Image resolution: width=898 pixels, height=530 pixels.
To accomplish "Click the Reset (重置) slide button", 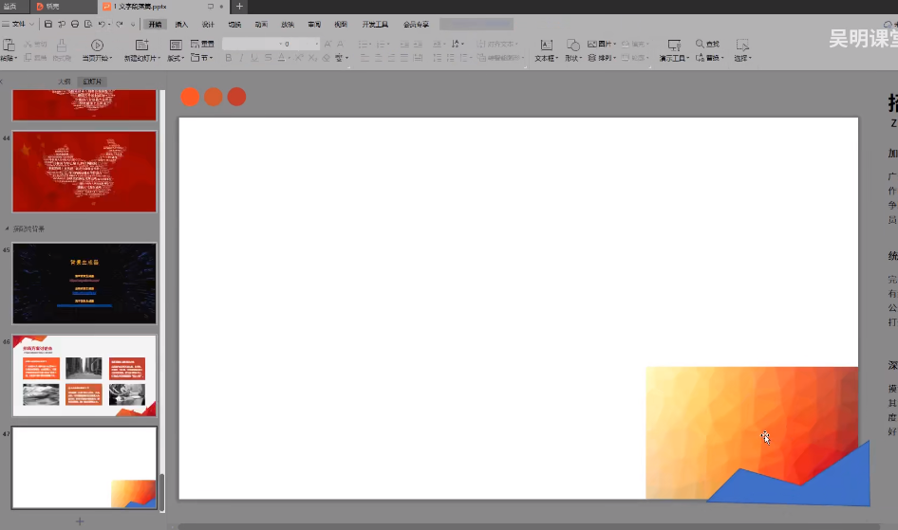I will [x=202, y=44].
